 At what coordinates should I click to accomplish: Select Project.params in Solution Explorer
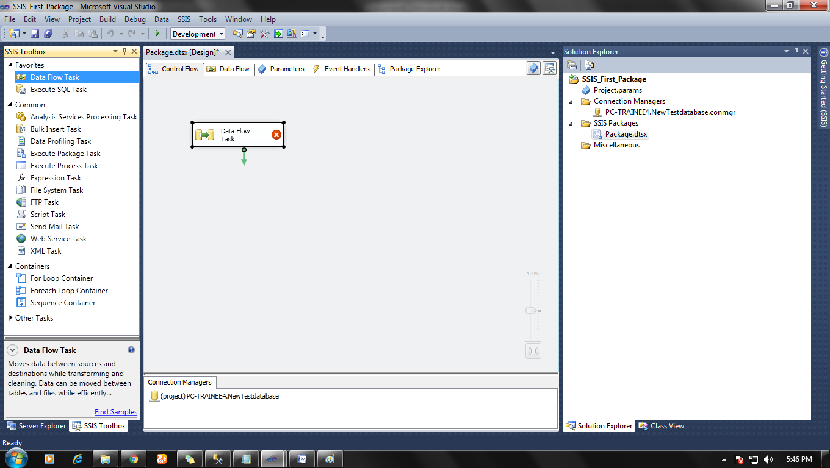pos(612,90)
